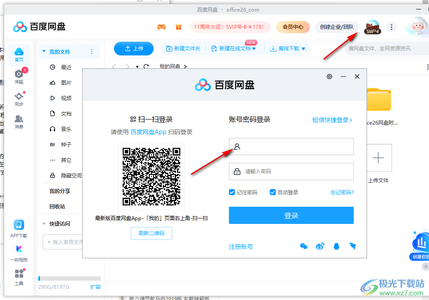Open 我的文件 three-dot options

(92, 52)
